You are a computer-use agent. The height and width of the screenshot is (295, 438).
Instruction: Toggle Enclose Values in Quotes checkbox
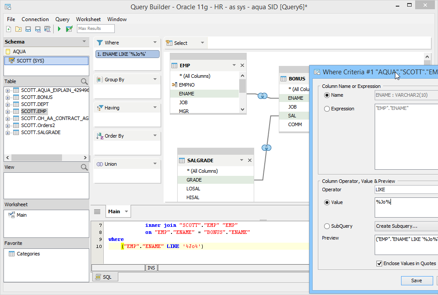(380, 263)
